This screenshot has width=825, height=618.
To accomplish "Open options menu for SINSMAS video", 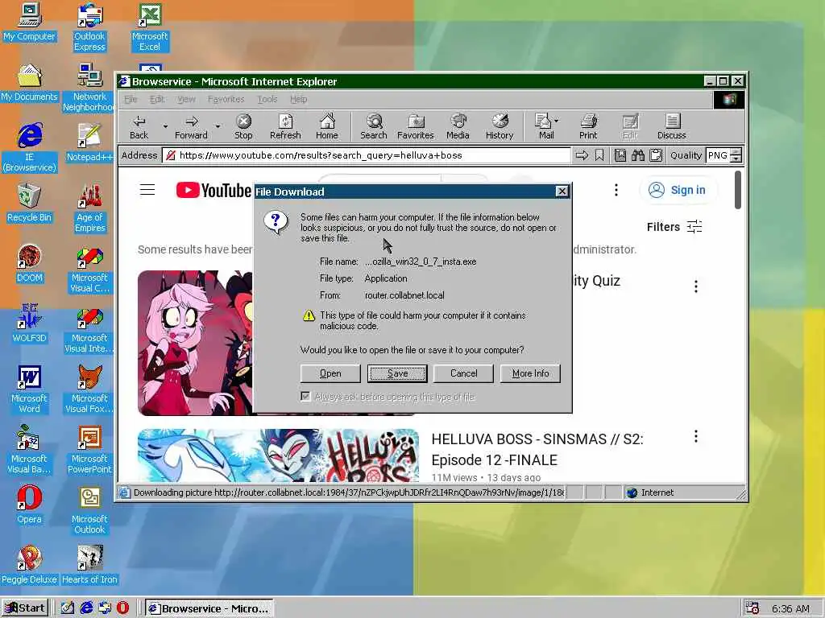I will [695, 436].
